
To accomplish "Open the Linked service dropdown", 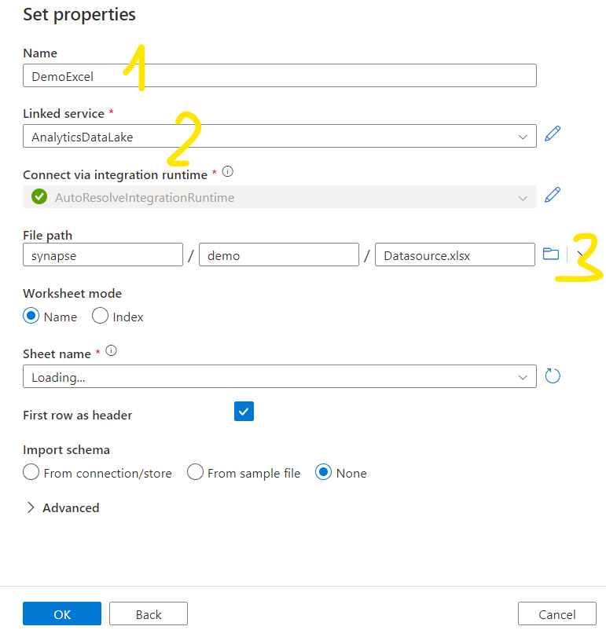I will pyautogui.click(x=279, y=137).
